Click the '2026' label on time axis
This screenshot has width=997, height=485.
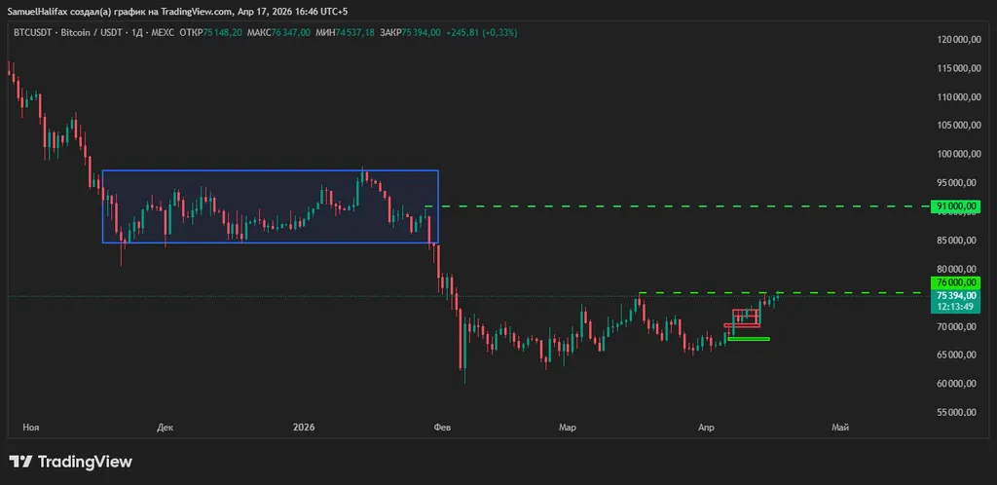tap(304, 427)
